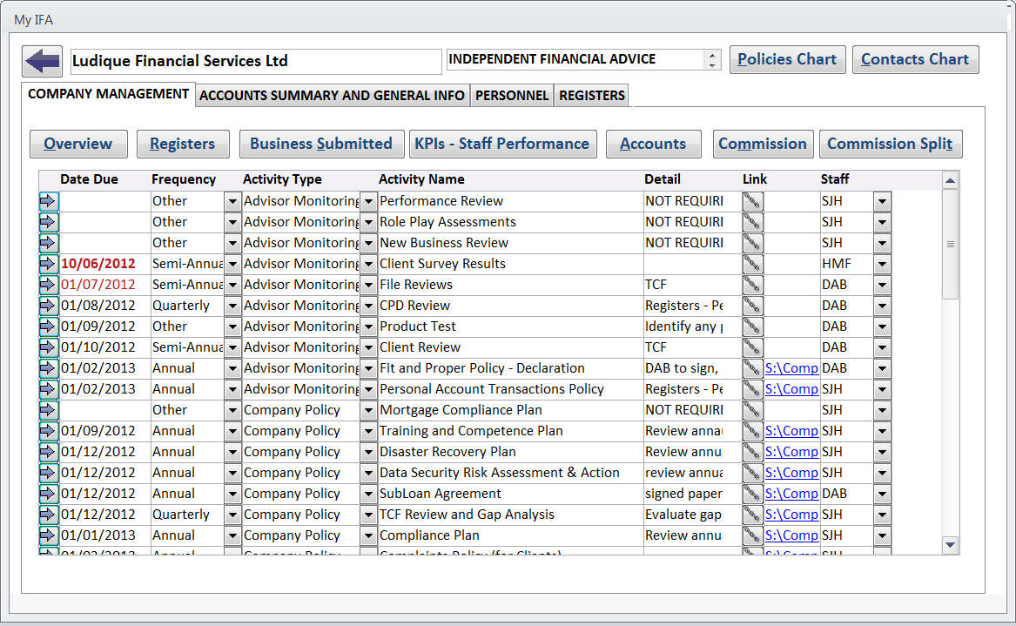Open ACCOUNTS SUMMARY AND GENERAL INFO tab

[x=332, y=96]
